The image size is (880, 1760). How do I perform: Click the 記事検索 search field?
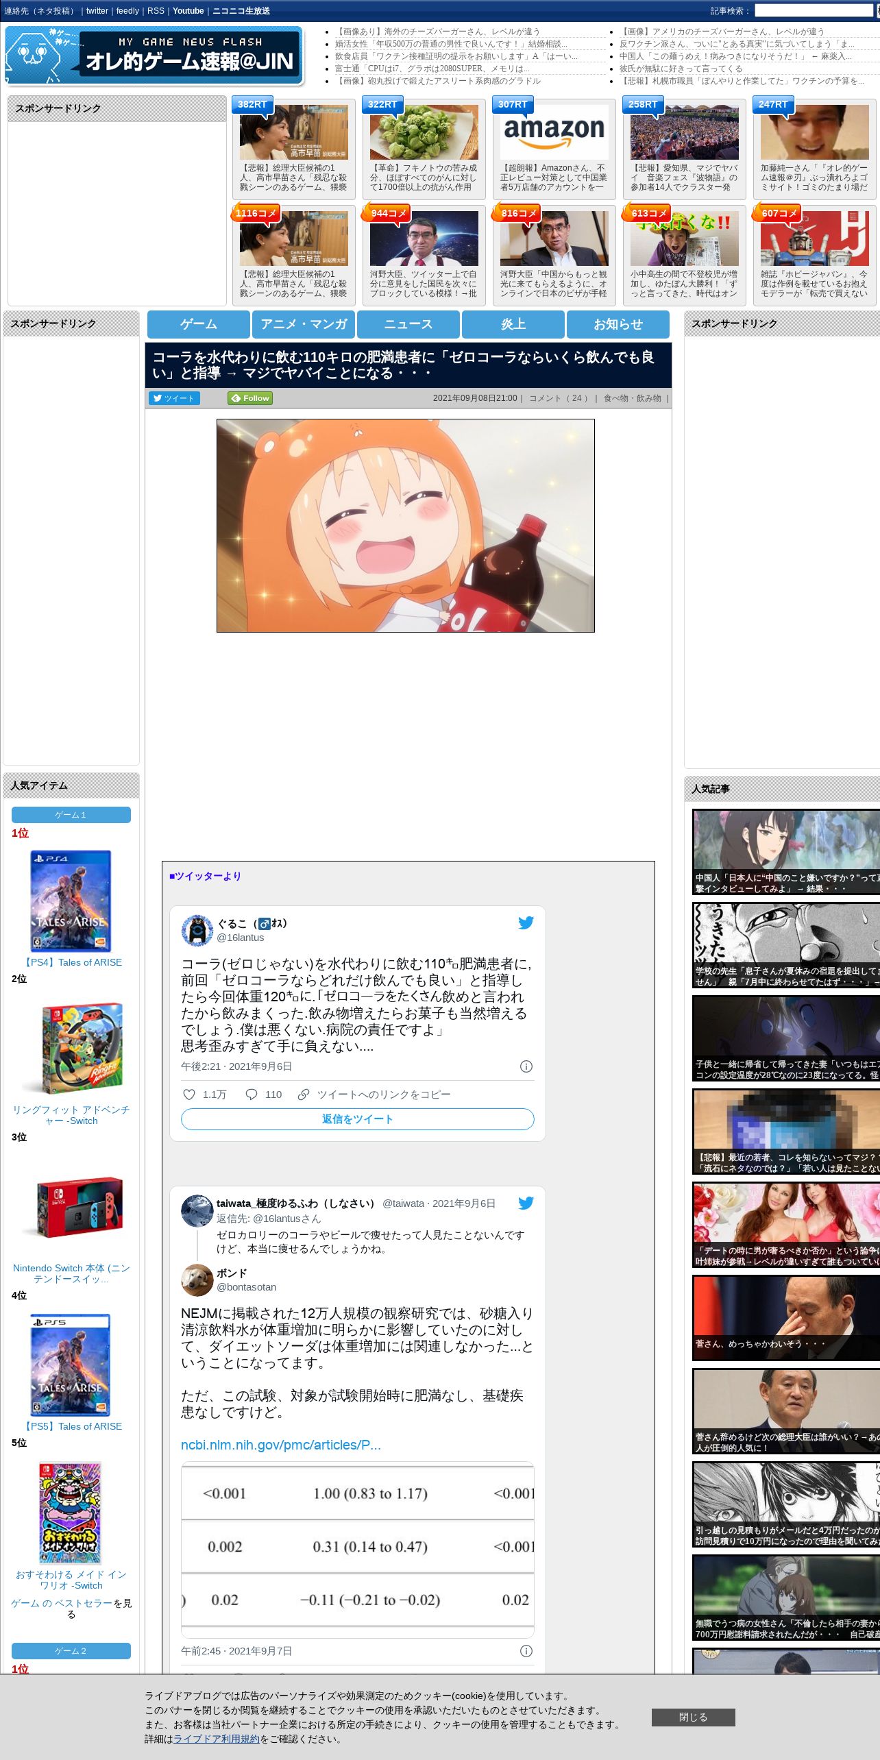814,11
